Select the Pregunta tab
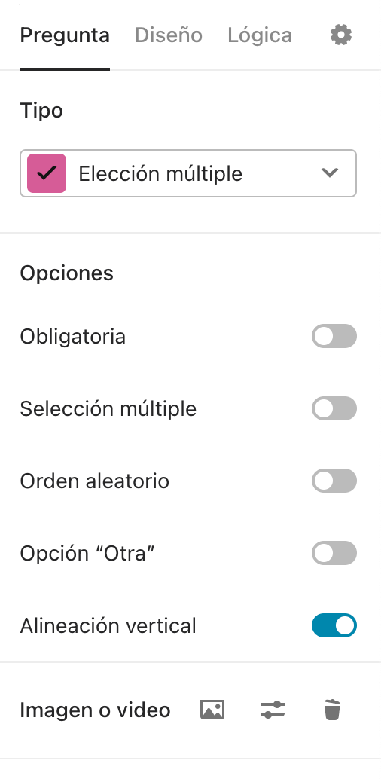 click(x=65, y=35)
